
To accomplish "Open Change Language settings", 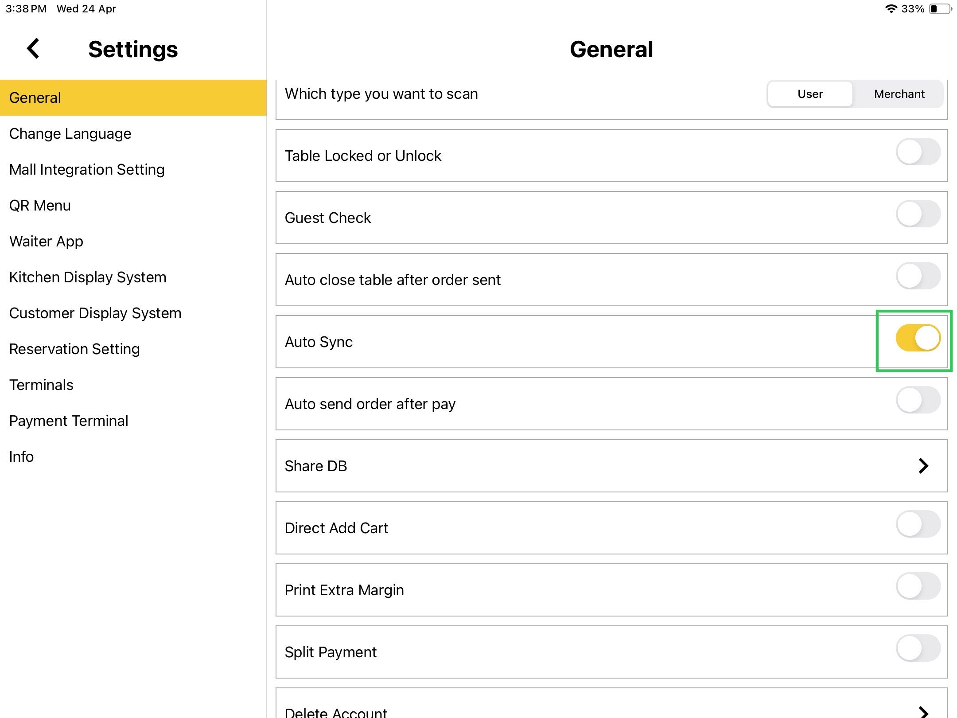I will pos(70,134).
